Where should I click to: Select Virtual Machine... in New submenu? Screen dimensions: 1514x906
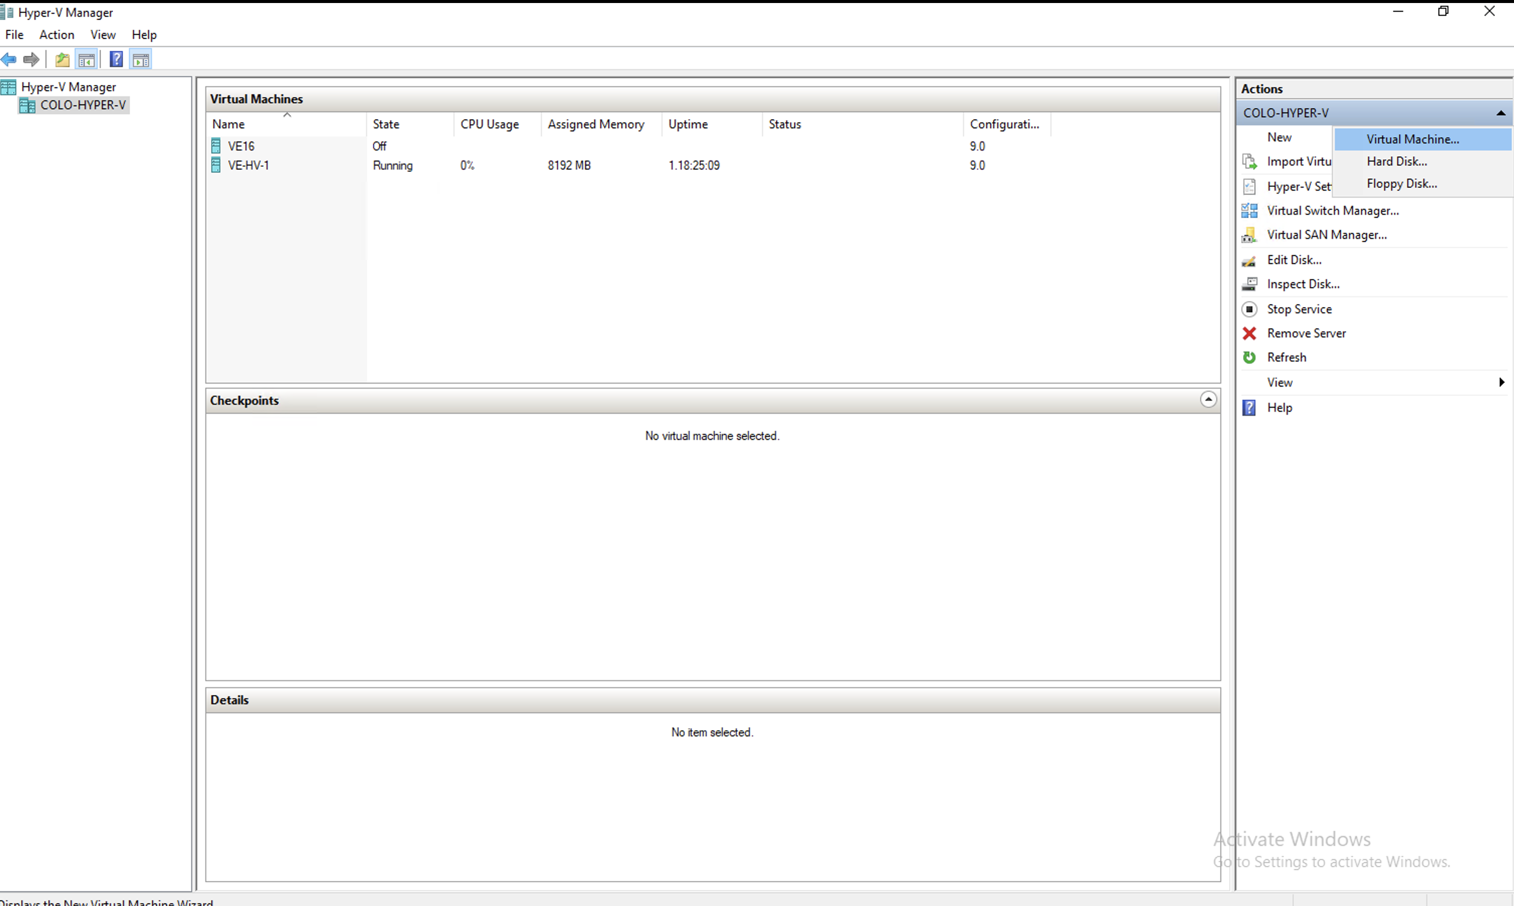point(1412,140)
